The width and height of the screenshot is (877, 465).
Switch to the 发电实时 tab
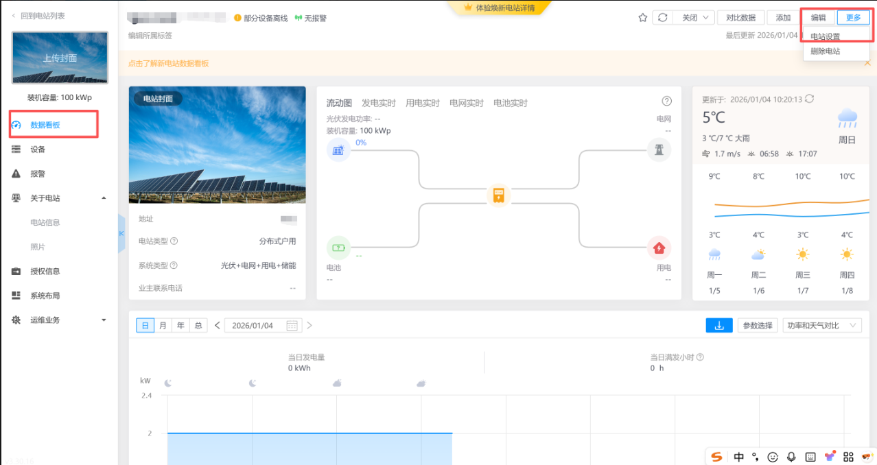[378, 103]
